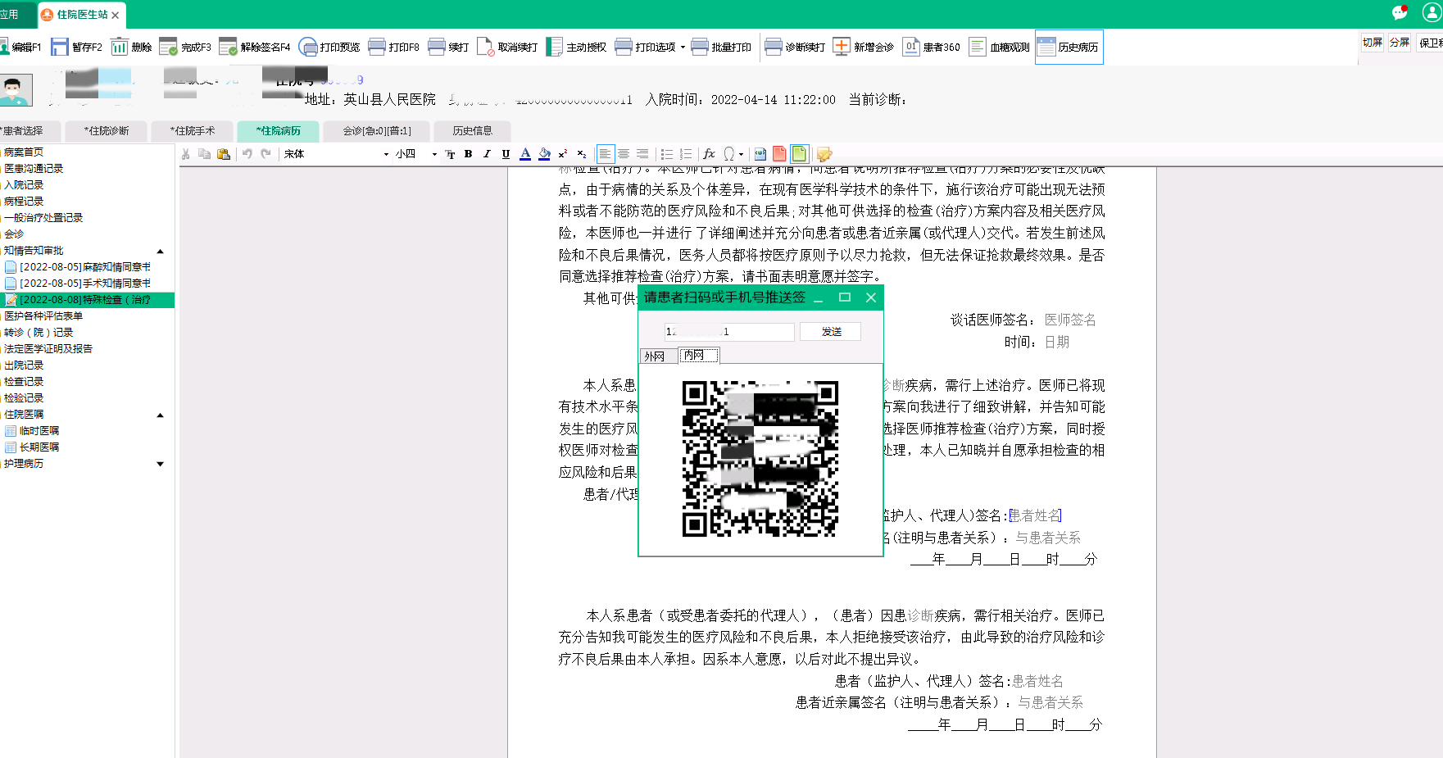Click the 编辑F1 edit button
This screenshot has width=1443, height=758.
point(20,47)
